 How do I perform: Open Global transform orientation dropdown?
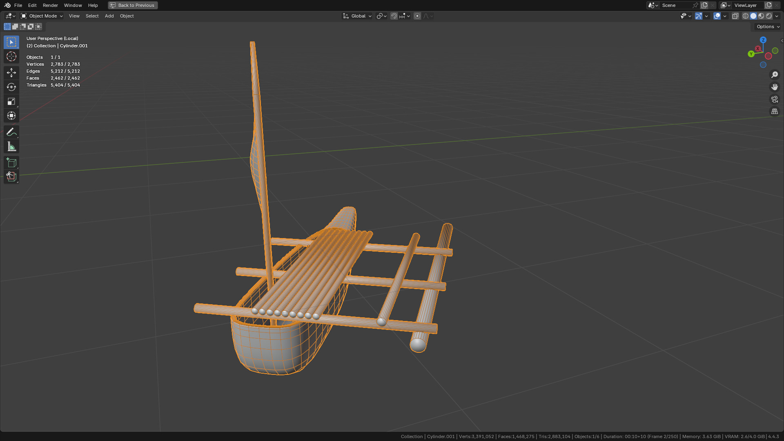[357, 16]
